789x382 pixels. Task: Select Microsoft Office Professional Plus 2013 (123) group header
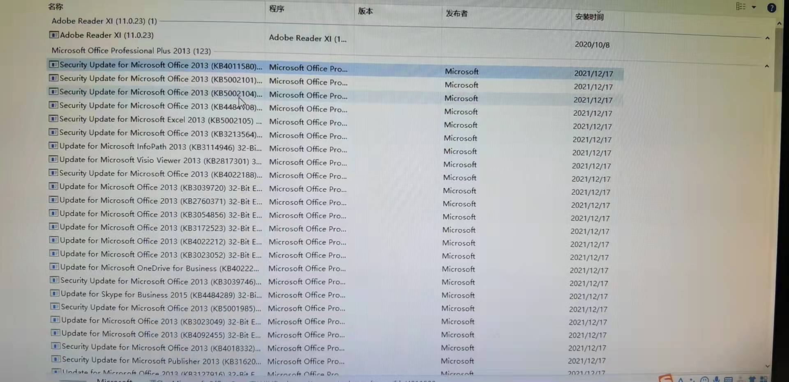tap(131, 50)
